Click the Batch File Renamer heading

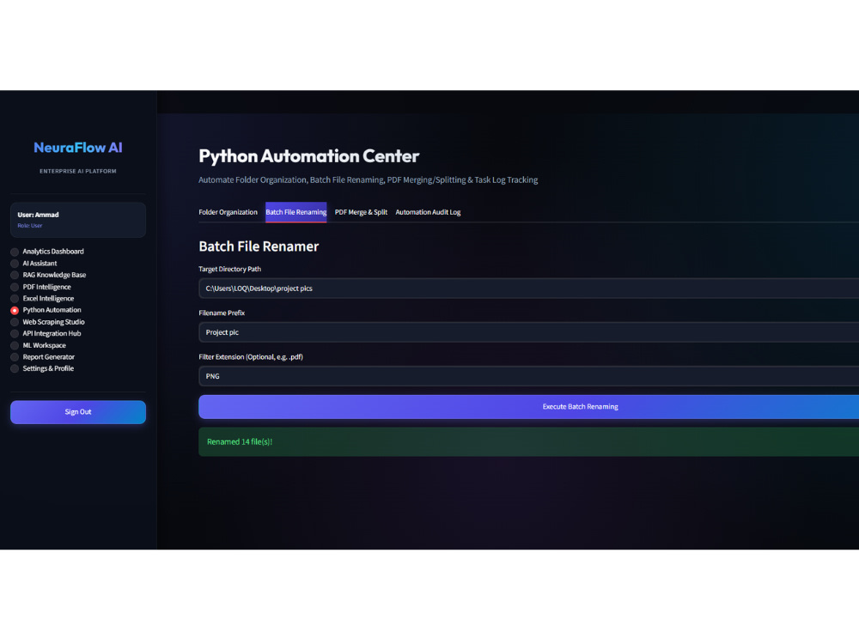tap(259, 246)
